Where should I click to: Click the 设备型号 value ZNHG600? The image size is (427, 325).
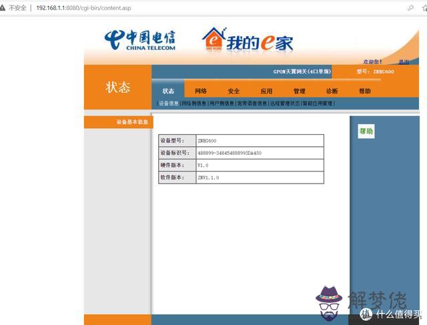[207, 141]
